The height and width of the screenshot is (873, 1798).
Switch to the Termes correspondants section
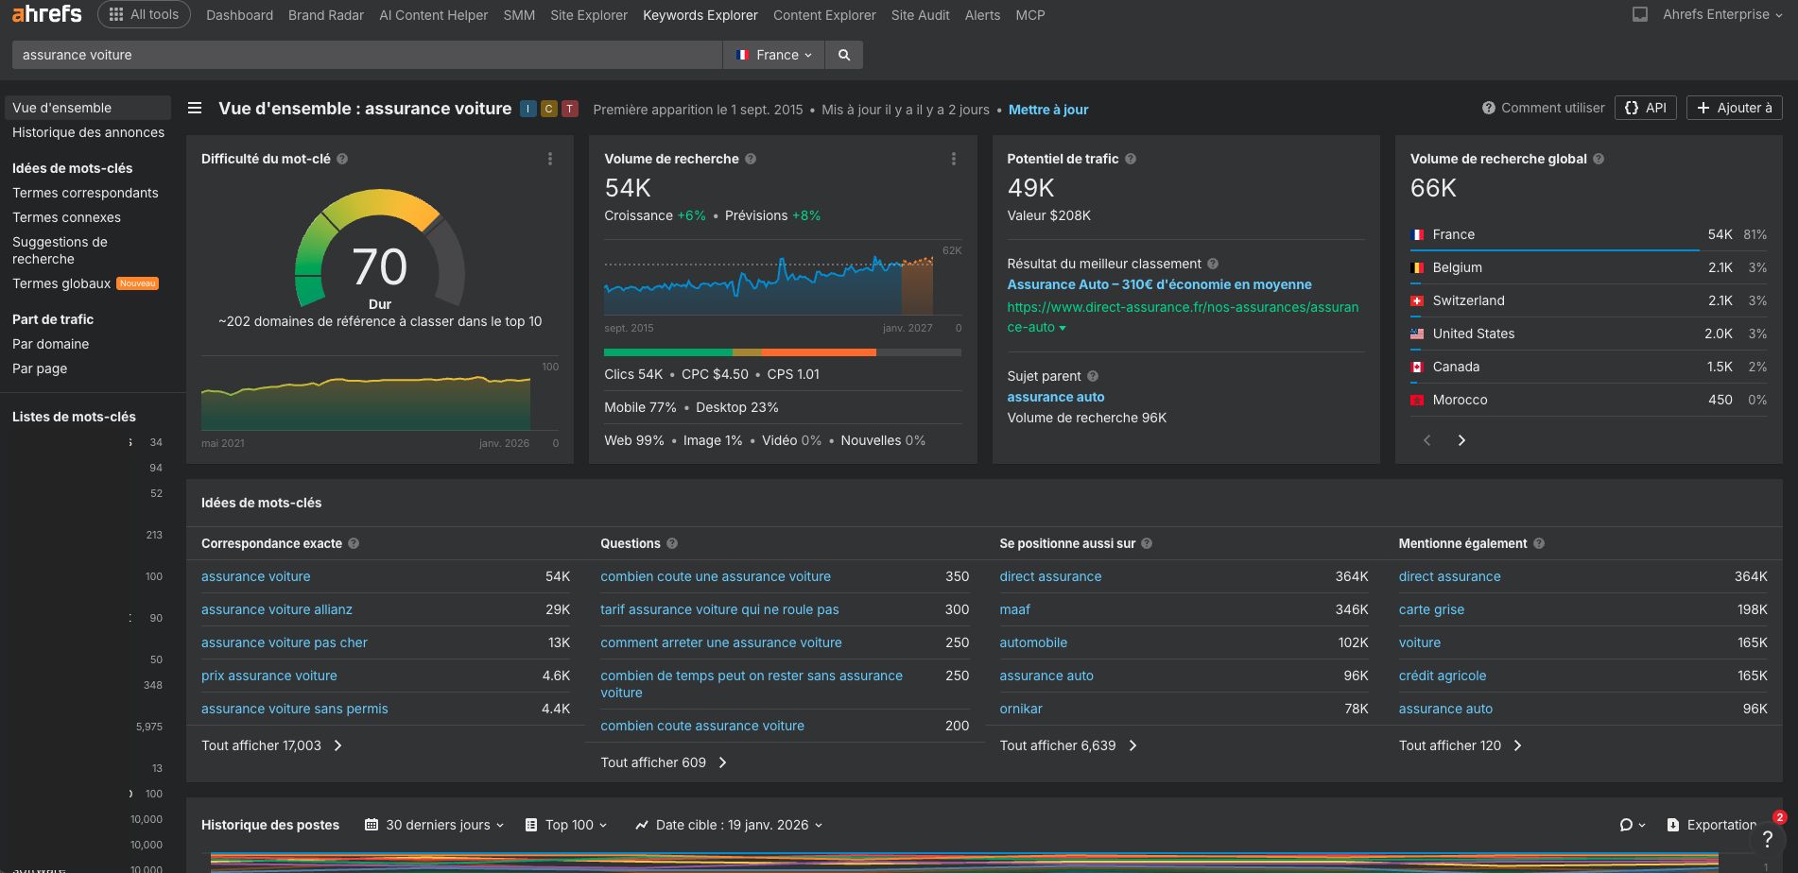(85, 192)
